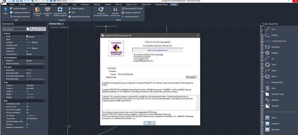
Task: Click the Color ByLayer property value
Action: tap(35, 37)
